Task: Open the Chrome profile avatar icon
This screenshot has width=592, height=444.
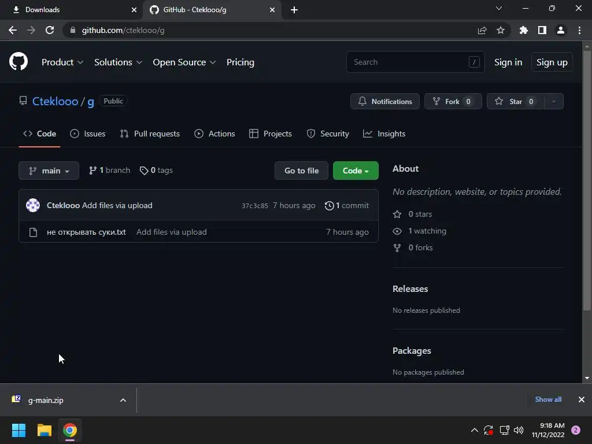Action: click(x=561, y=30)
